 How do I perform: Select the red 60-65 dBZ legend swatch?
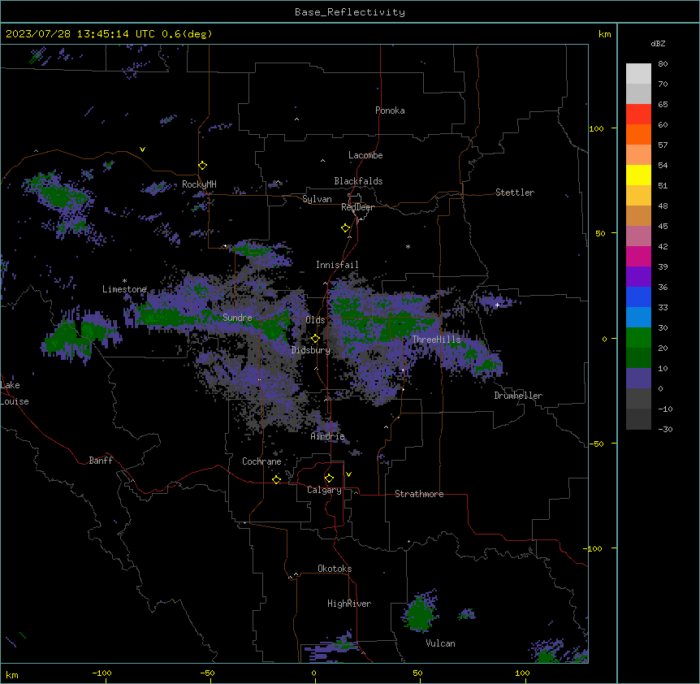[x=638, y=114]
